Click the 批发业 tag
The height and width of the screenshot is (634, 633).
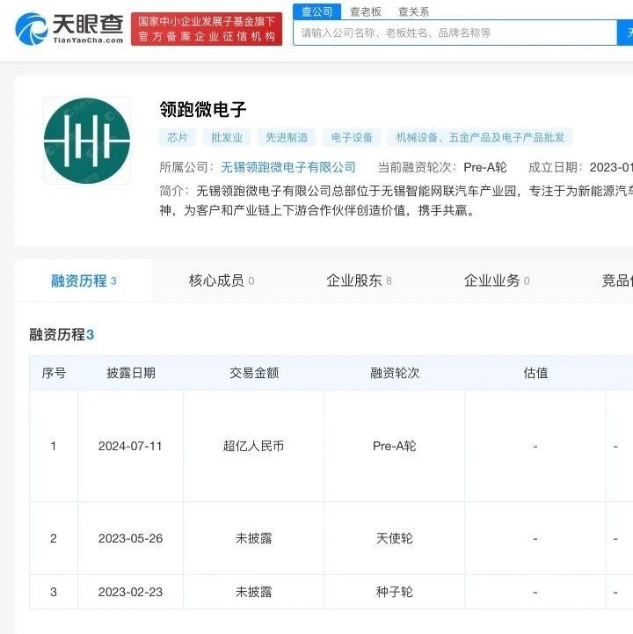[227, 137]
